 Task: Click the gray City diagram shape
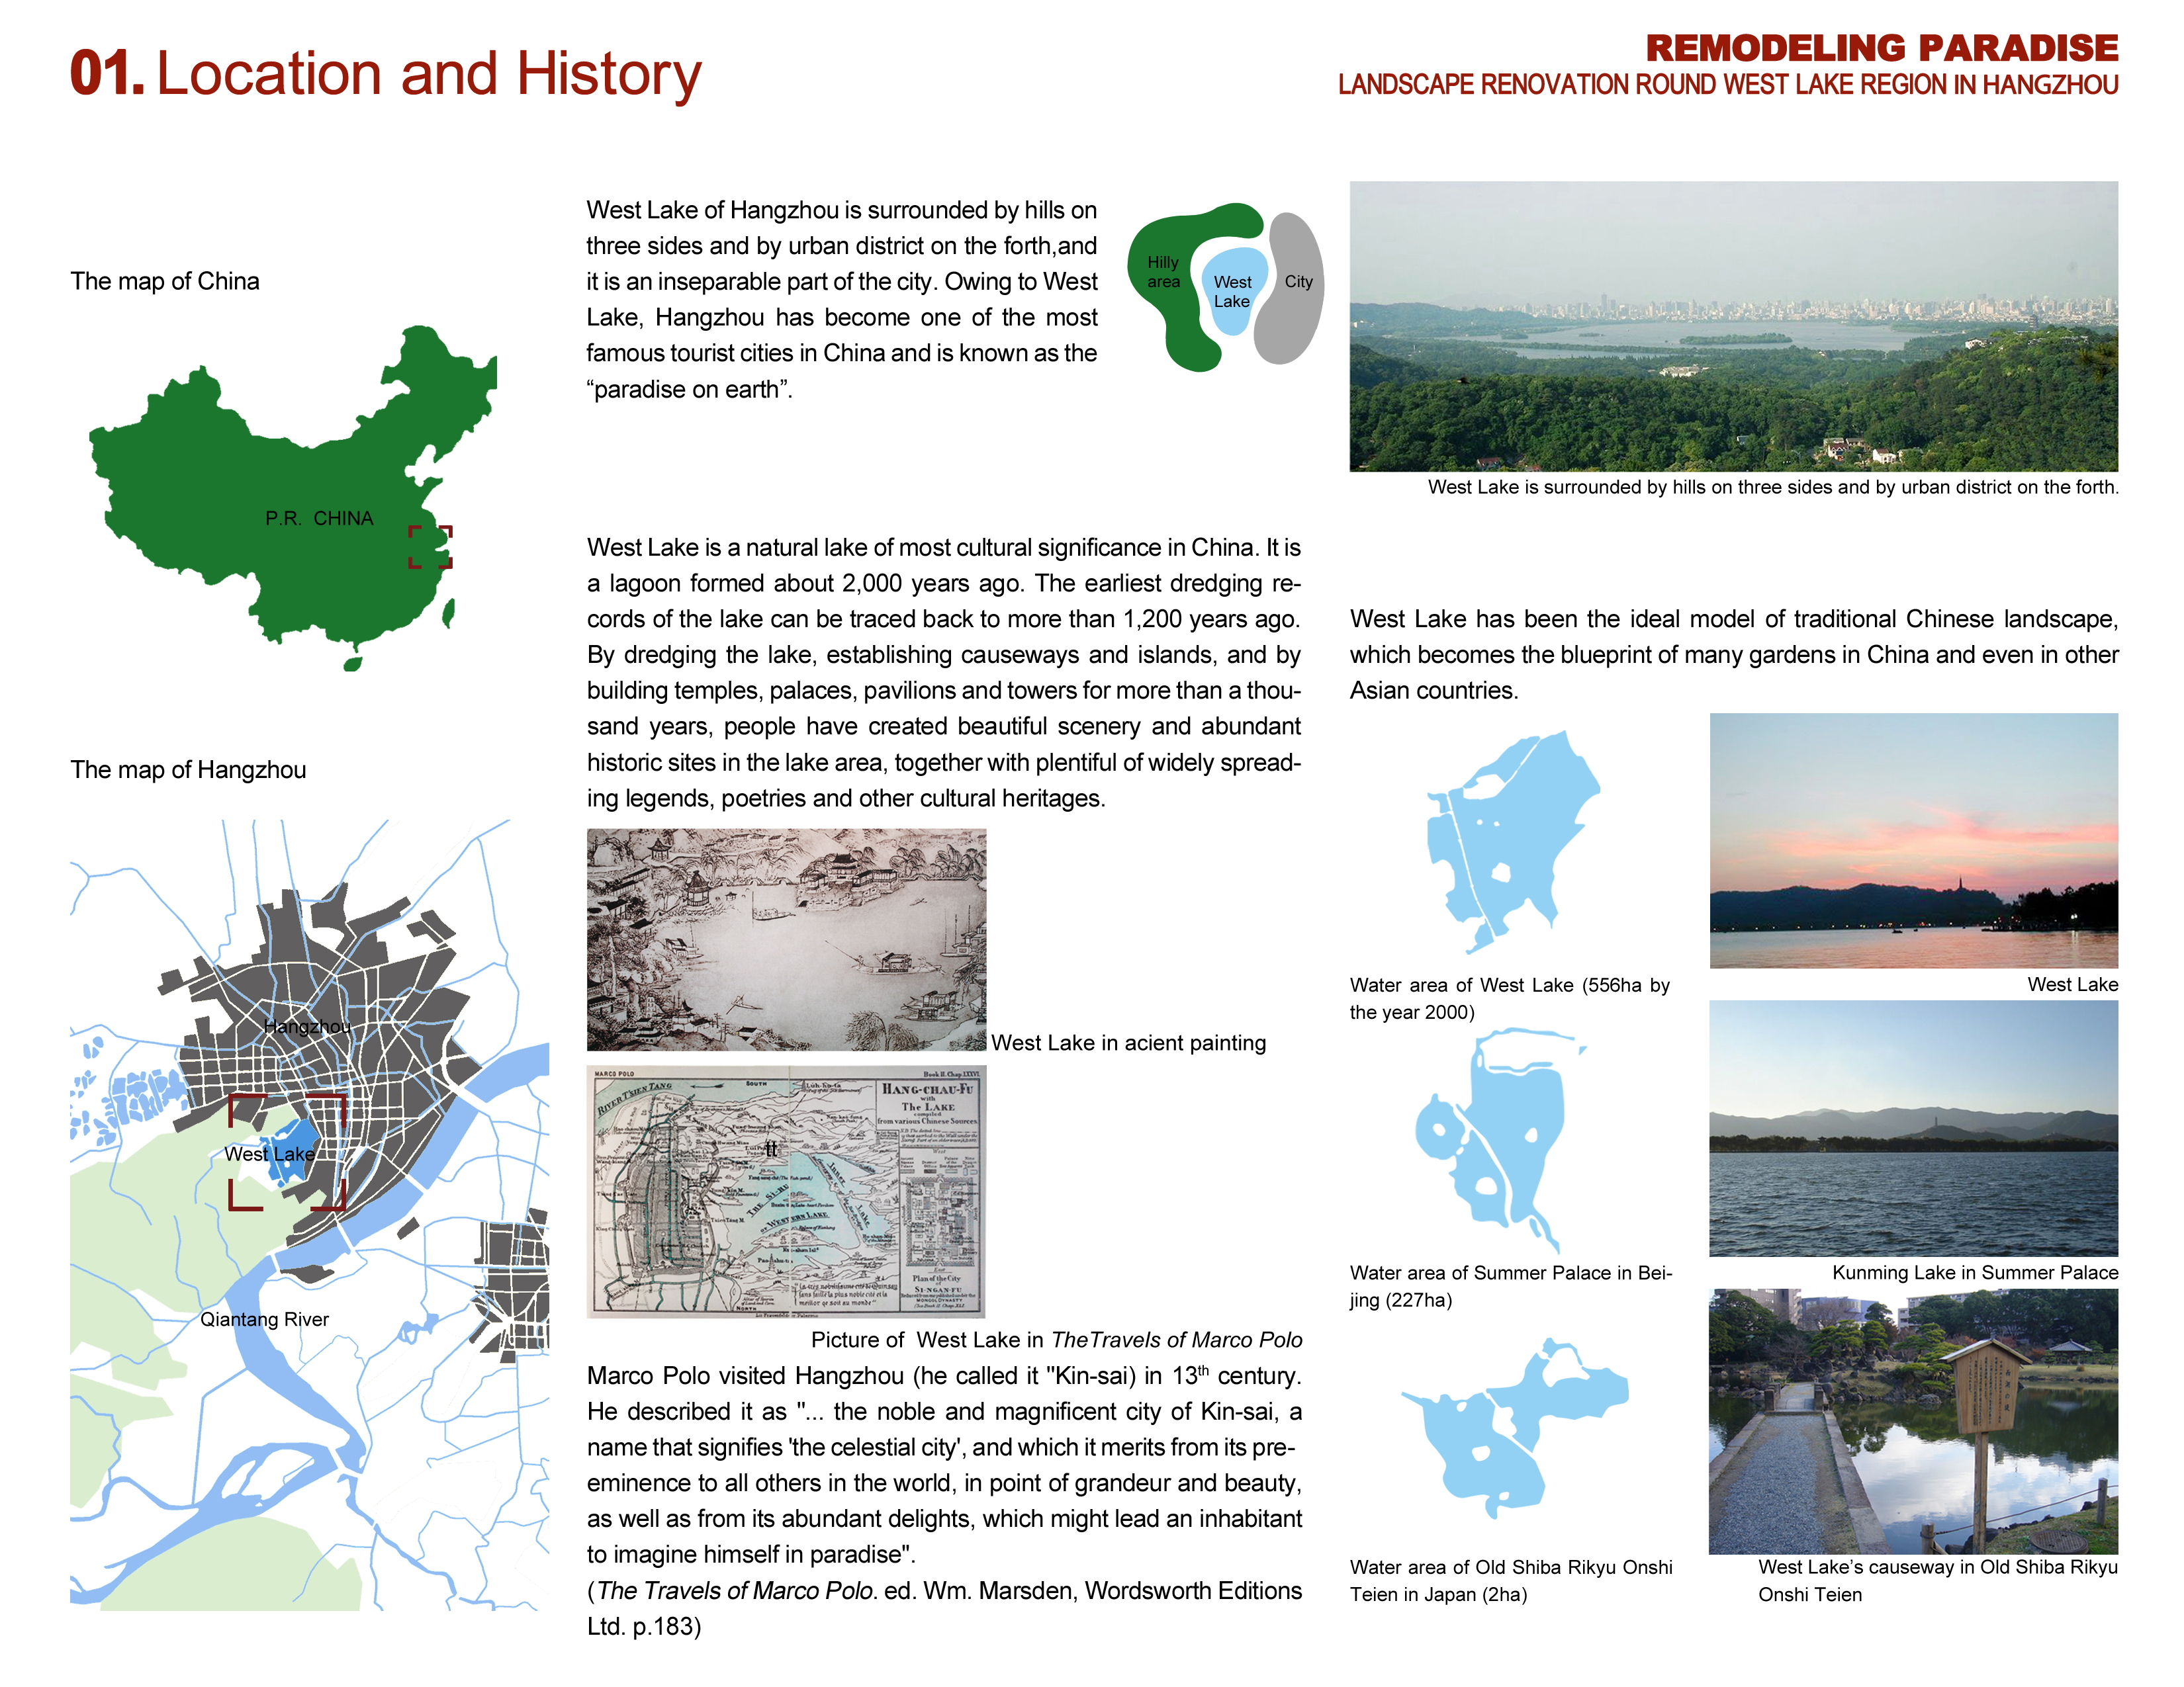[x=1291, y=288]
